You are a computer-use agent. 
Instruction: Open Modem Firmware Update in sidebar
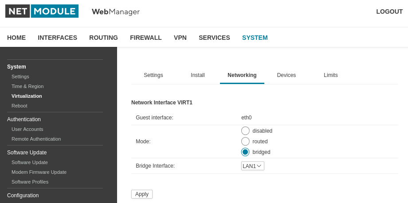click(39, 172)
